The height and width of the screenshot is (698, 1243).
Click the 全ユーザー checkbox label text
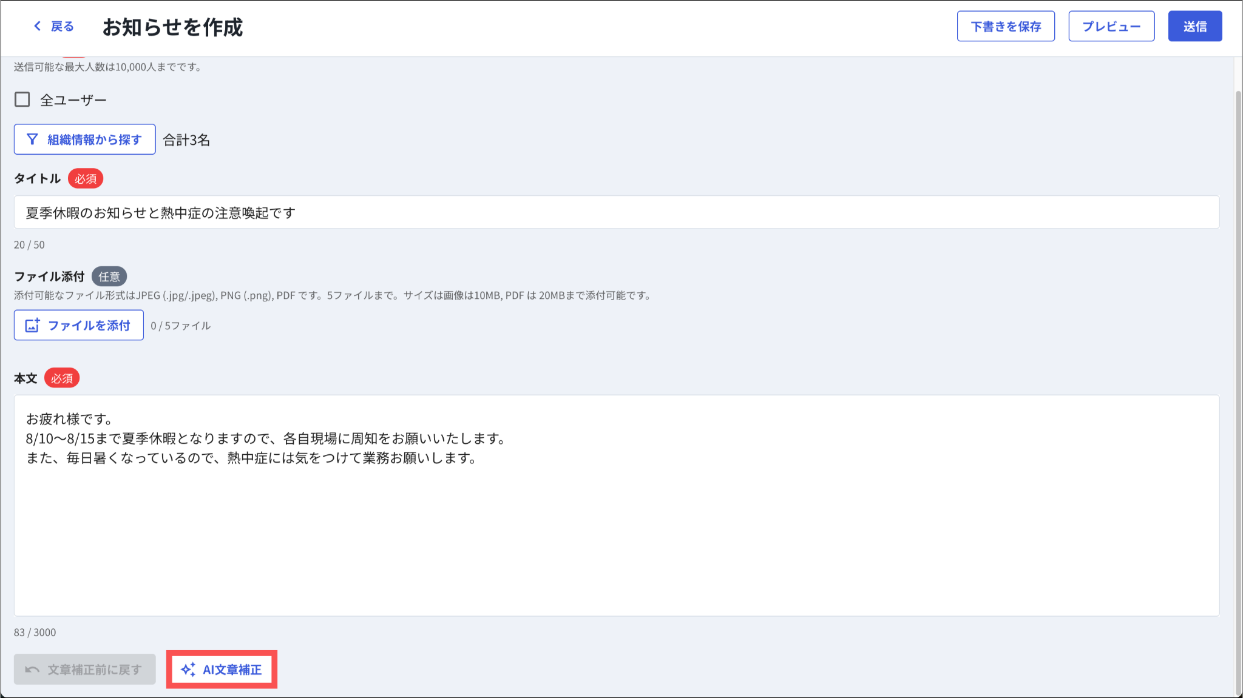pyautogui.click(x=73, y=100)
